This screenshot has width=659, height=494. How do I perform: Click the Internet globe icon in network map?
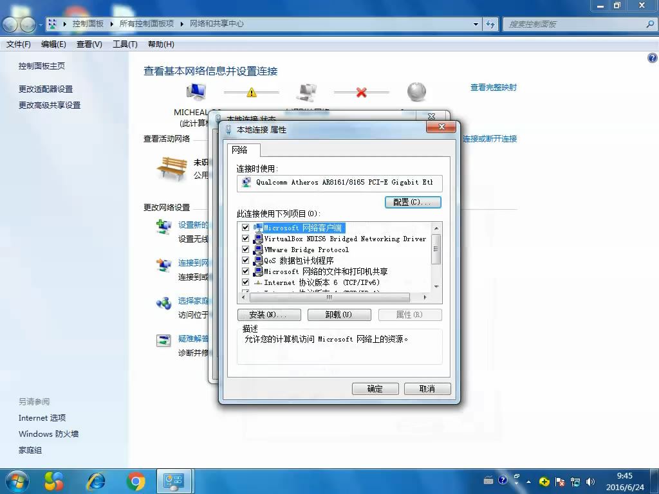tap(416, 91)
